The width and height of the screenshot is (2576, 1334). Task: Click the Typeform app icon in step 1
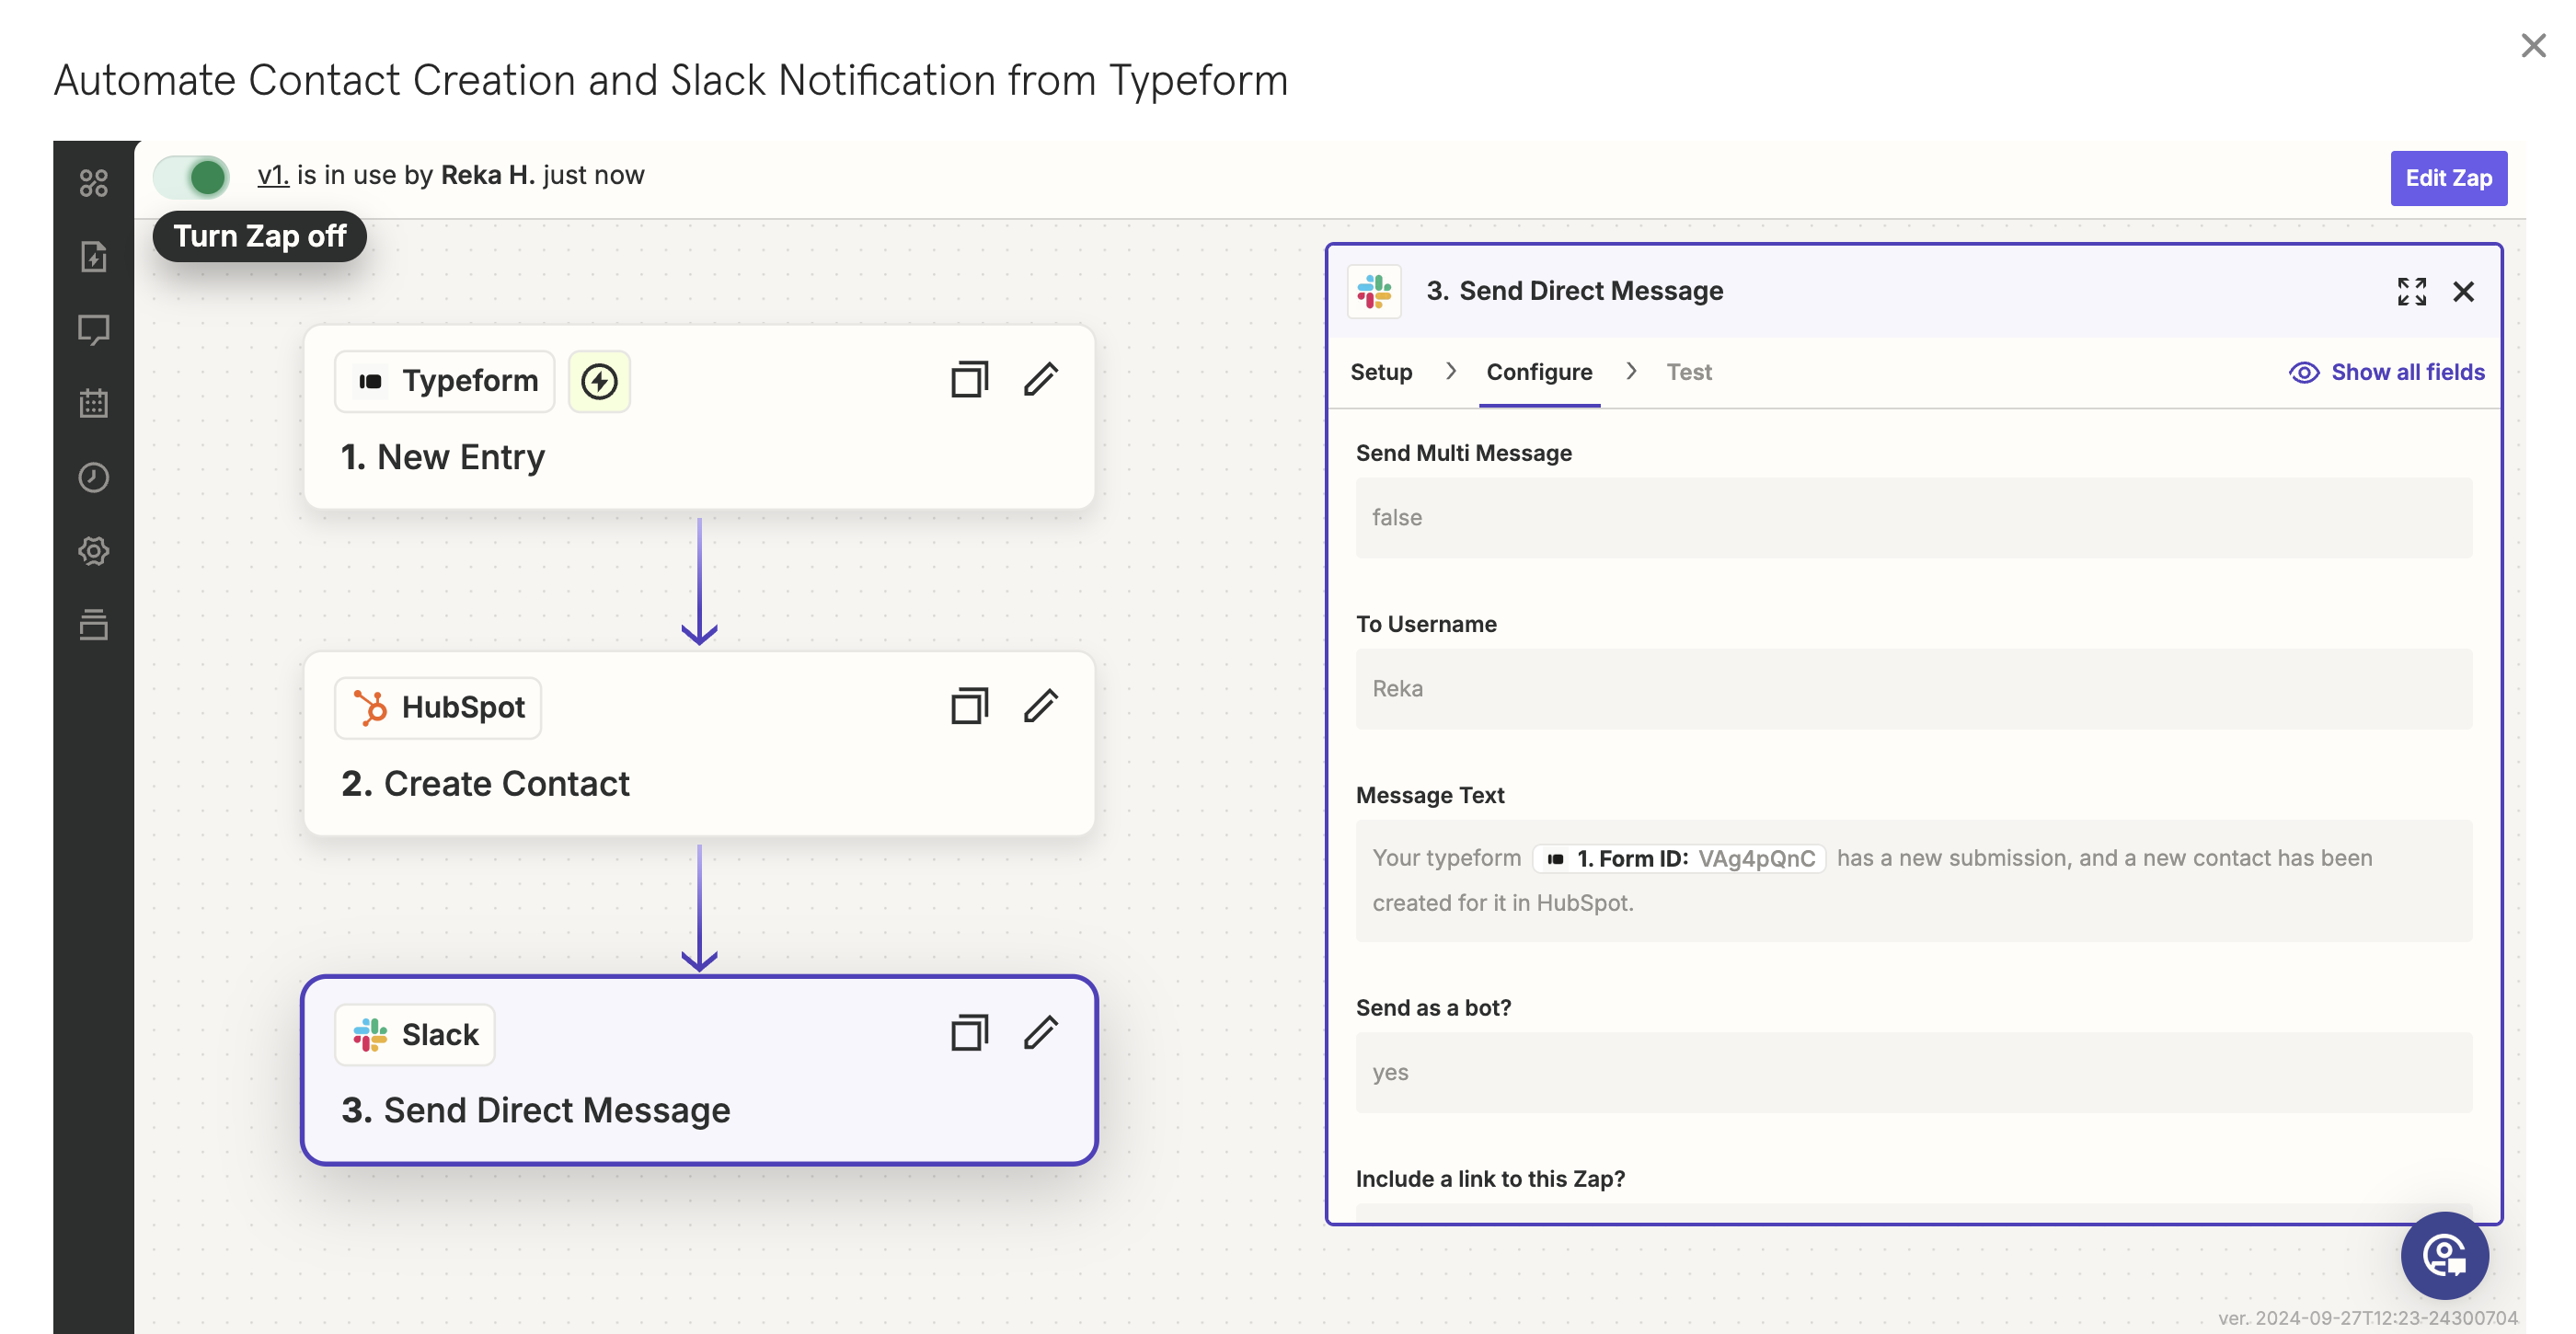(x=371, y=379)
